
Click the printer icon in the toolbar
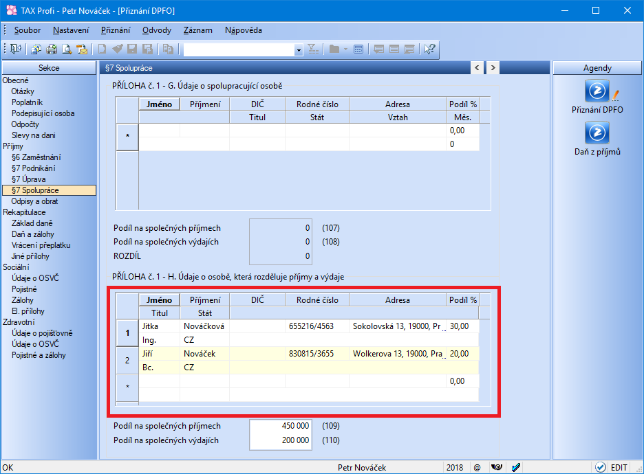(52, 49)
